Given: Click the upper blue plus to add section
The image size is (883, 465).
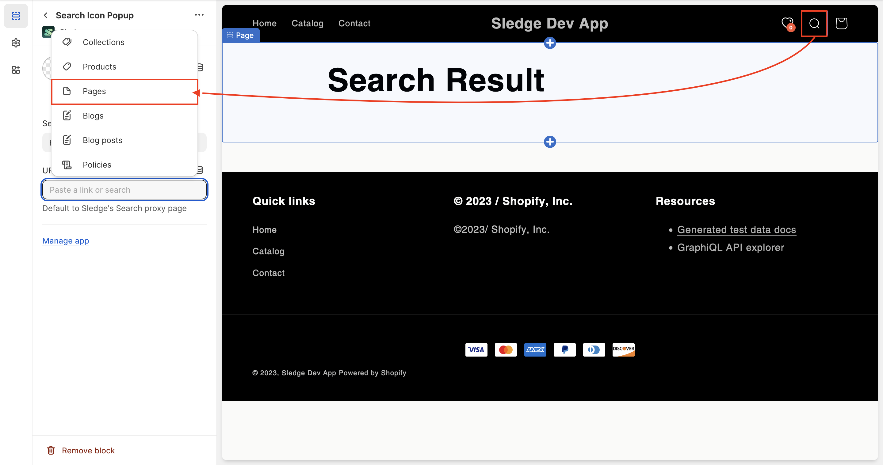Looking at the screenshot, I should pos(550,43).
